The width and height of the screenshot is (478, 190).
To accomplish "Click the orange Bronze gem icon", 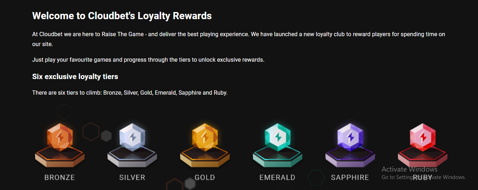I will click(x=60, y=136).
